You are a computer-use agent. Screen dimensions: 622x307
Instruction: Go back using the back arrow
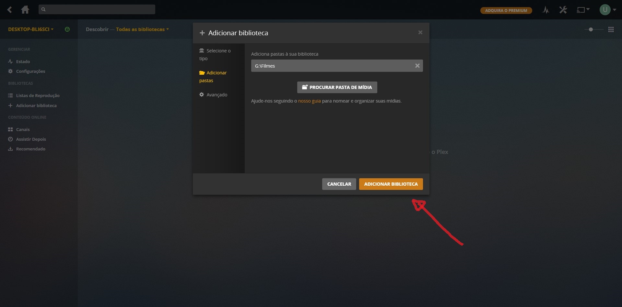tap(10, 10)
